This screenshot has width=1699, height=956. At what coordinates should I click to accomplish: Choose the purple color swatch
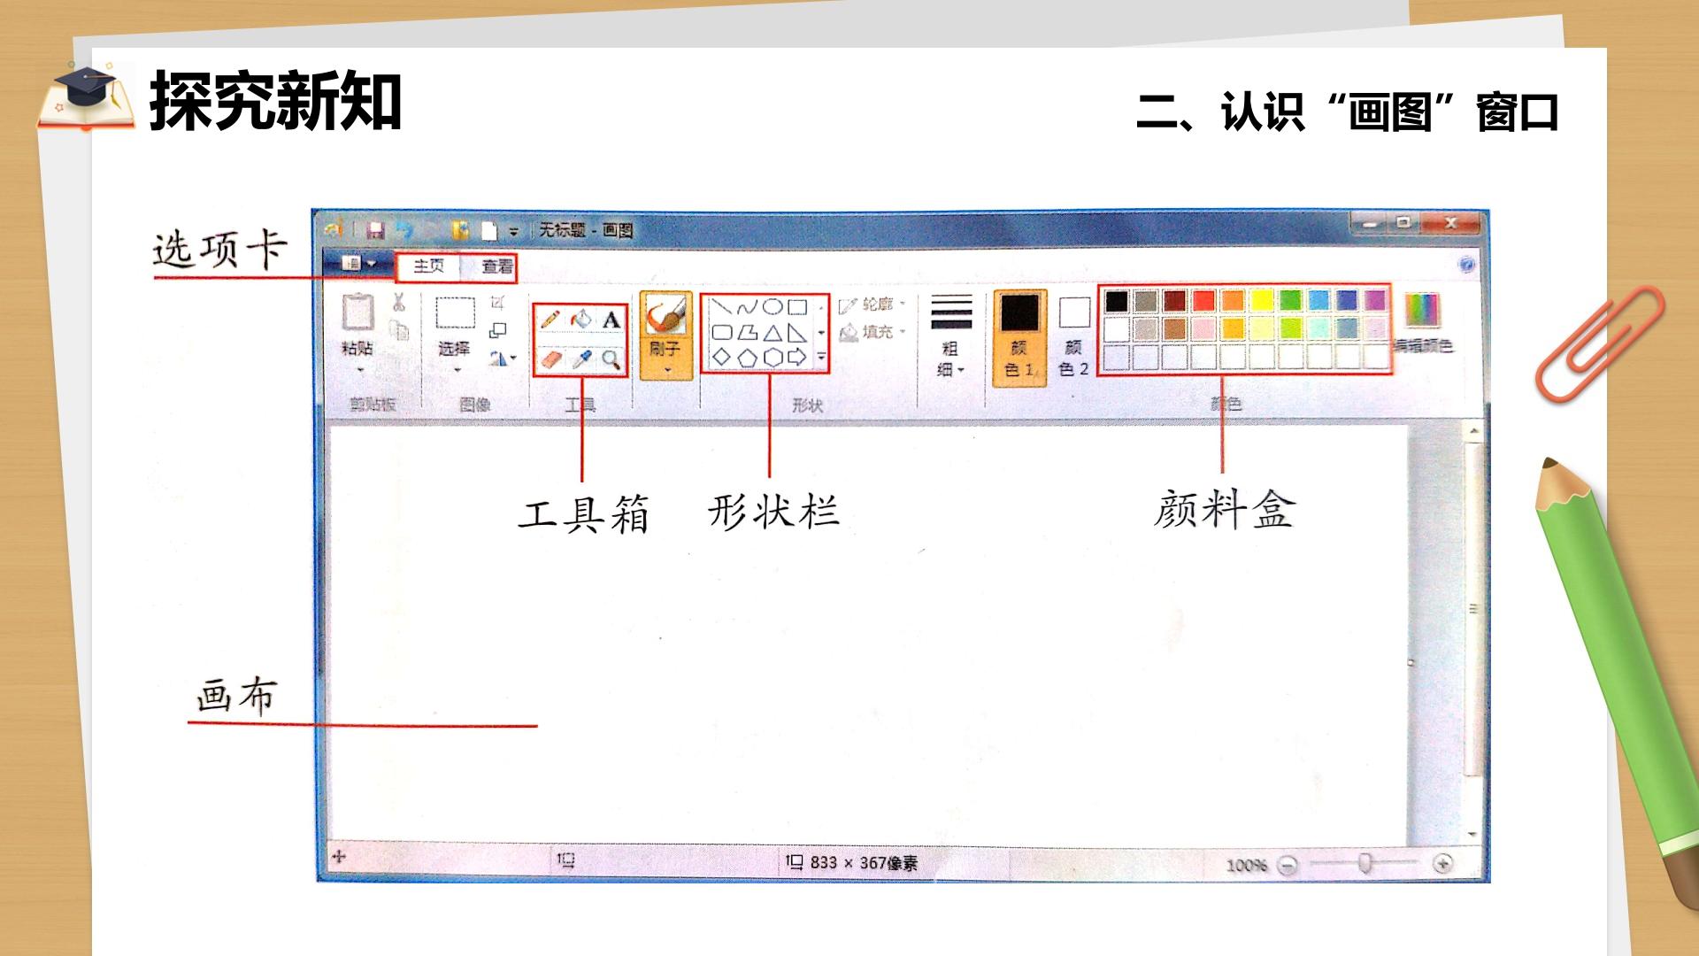pos(1376,301)
